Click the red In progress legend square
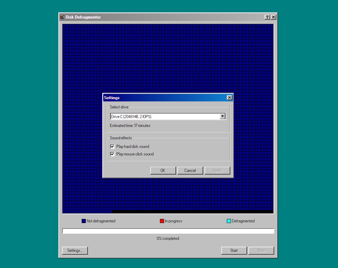The image size is (338, 268). click(162, 221)
